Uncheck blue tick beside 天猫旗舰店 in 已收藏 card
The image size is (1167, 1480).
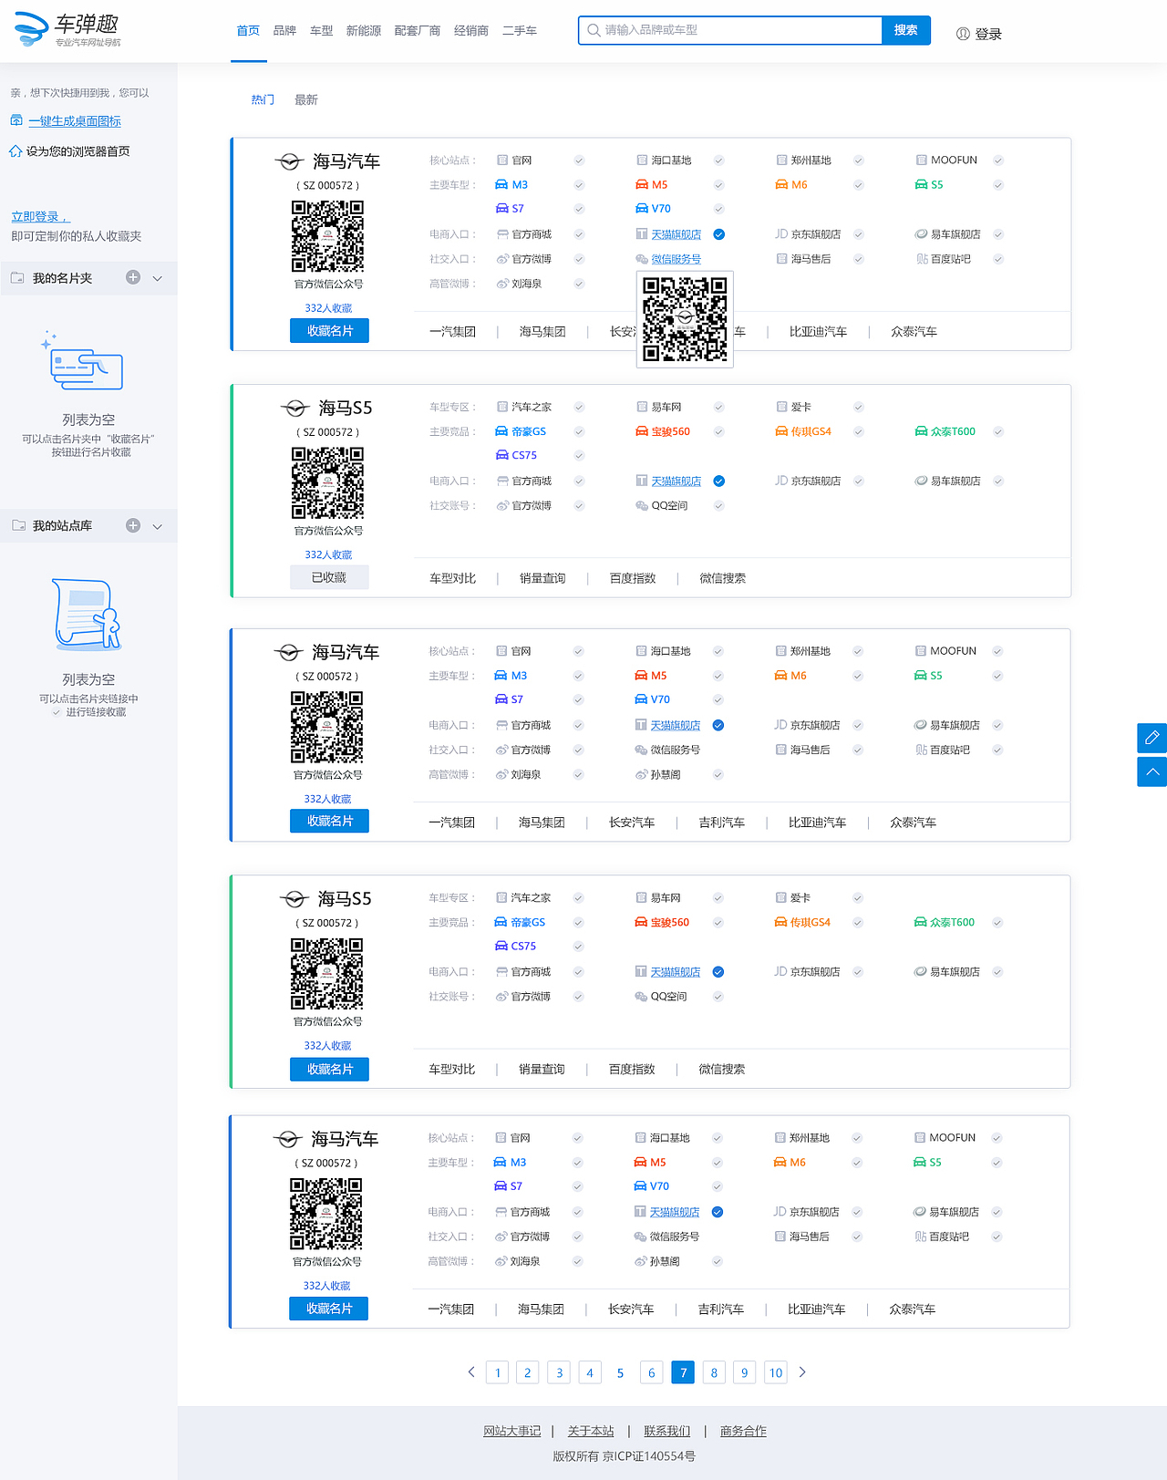[x=719, y=481]
